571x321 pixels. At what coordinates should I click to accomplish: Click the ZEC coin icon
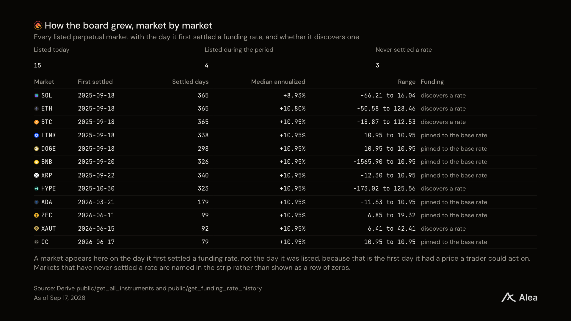[36, 215]
